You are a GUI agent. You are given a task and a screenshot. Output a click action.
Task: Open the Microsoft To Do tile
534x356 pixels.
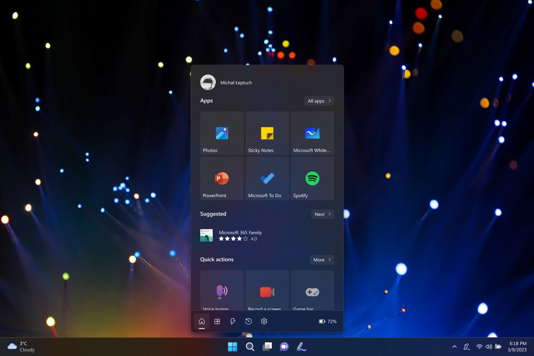point(267,178)
